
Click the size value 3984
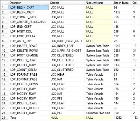pos(117,51)
